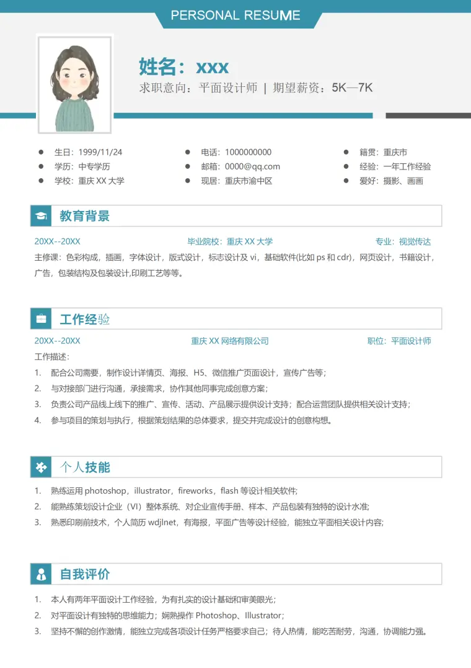
Task: Click the graduation cap icon beside 教育背景
Action: coord(42,216)
